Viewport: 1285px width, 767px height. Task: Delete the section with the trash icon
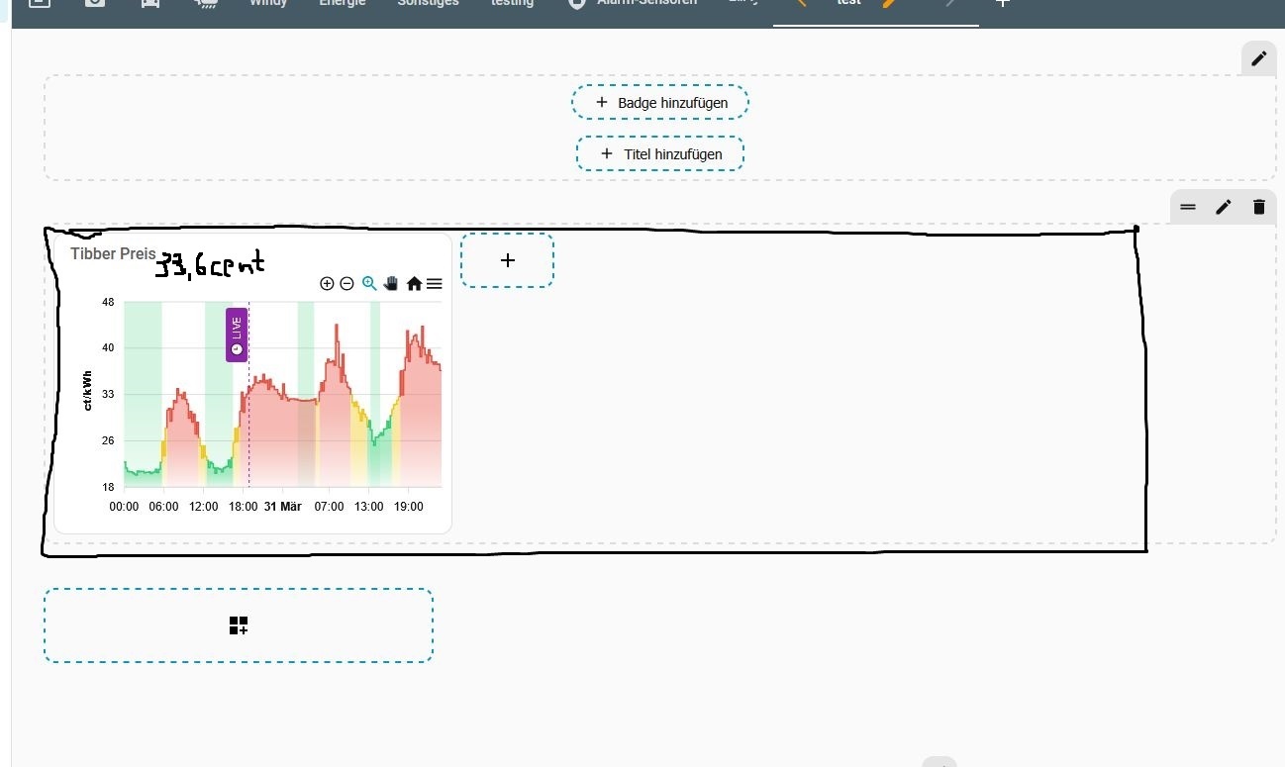1259,207
